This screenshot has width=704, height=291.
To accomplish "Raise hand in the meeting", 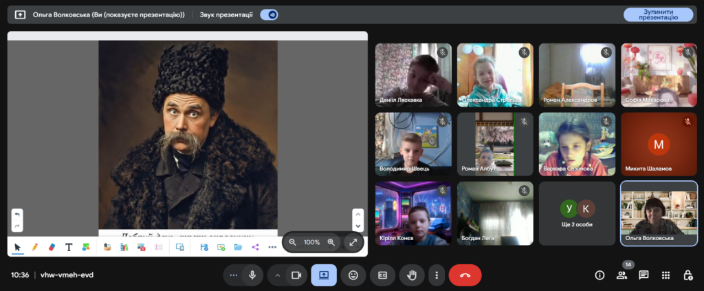I will (412, 275).
